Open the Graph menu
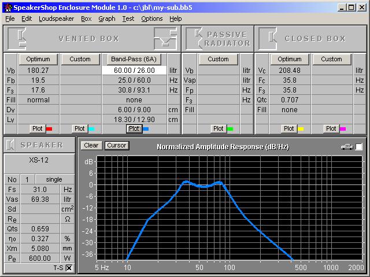This screenshot has height=277, width=370. 106,19
